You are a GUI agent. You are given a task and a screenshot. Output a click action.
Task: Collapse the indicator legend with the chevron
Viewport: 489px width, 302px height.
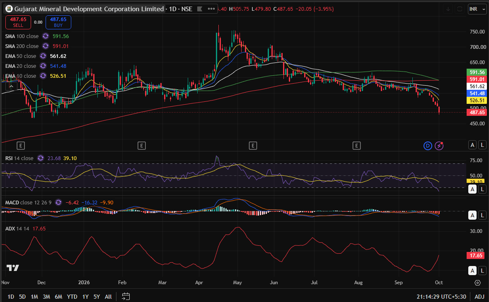[11, 86]
